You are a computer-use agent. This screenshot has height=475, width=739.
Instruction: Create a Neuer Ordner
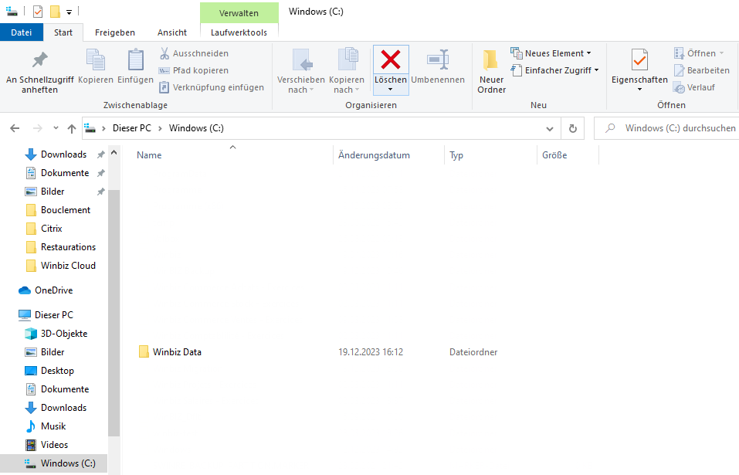pos(491,72)
